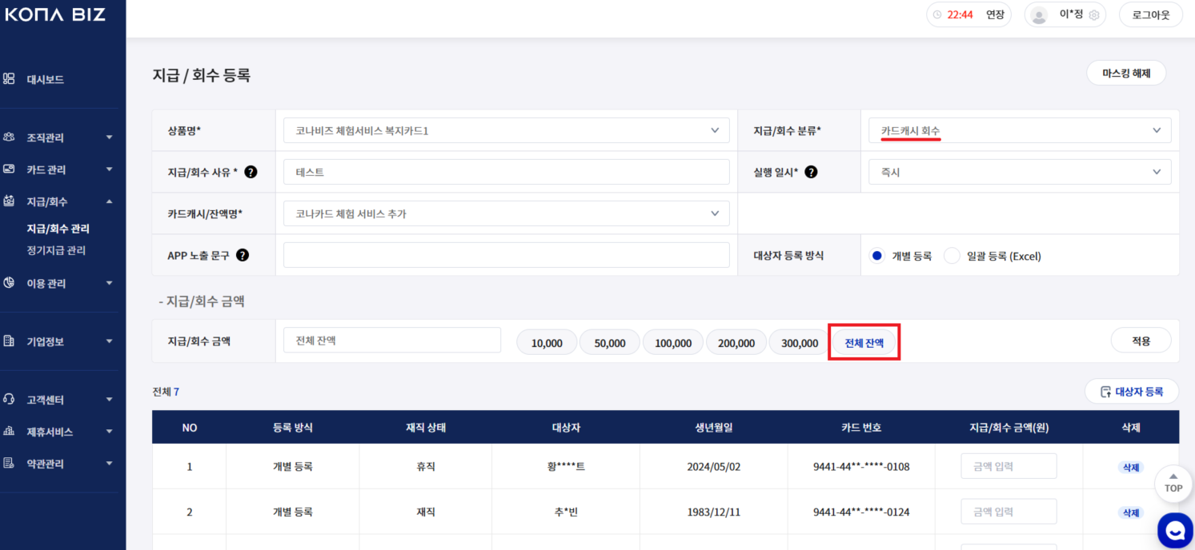Click the KONA BIZ logo
The image size is (1195, 550).
coord(55,14)
